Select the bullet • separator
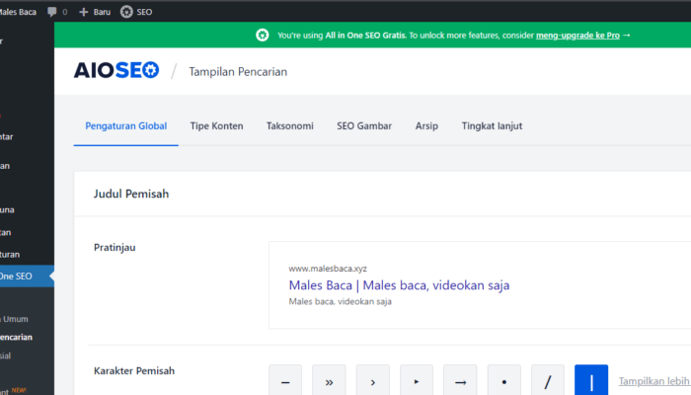Image resolution: width=691 pixels, height=395 pixels. pos(504,381)
